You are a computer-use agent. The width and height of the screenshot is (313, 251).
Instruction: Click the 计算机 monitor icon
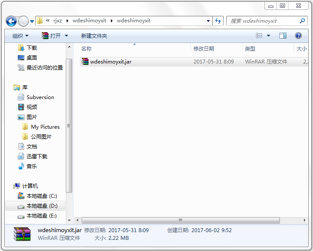tap(17, 186)
